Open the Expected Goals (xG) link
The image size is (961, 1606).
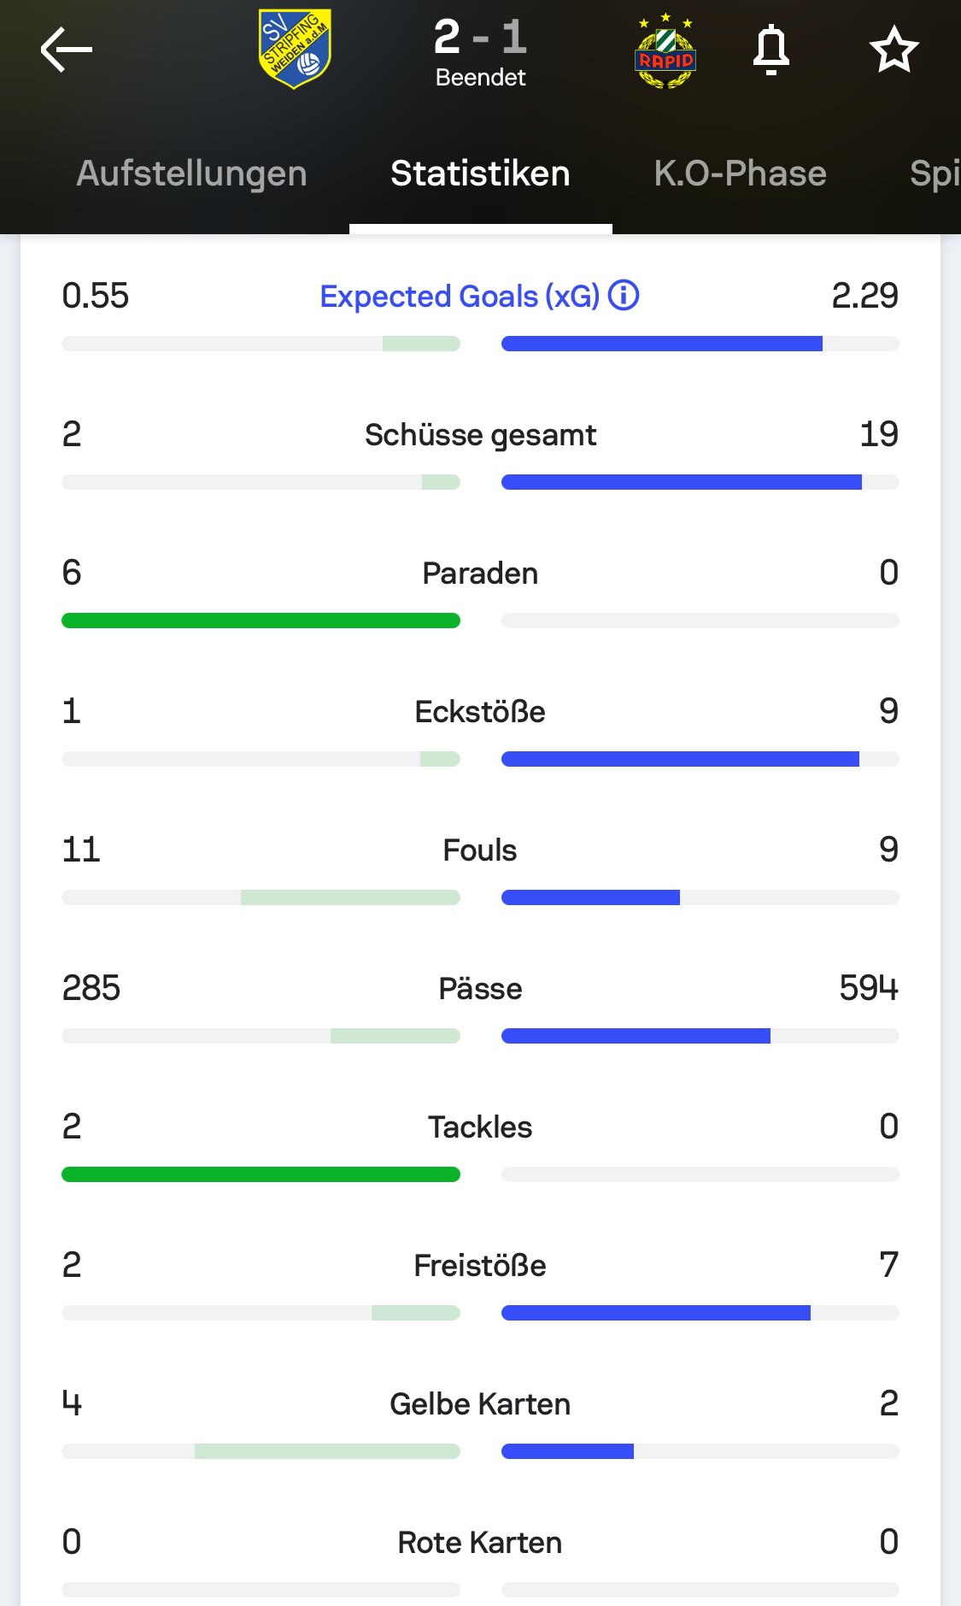(460, 297)
